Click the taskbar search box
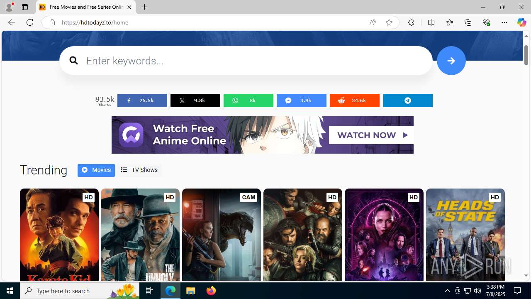The width and height of the screenshot is (531, 299). [80, 291]
